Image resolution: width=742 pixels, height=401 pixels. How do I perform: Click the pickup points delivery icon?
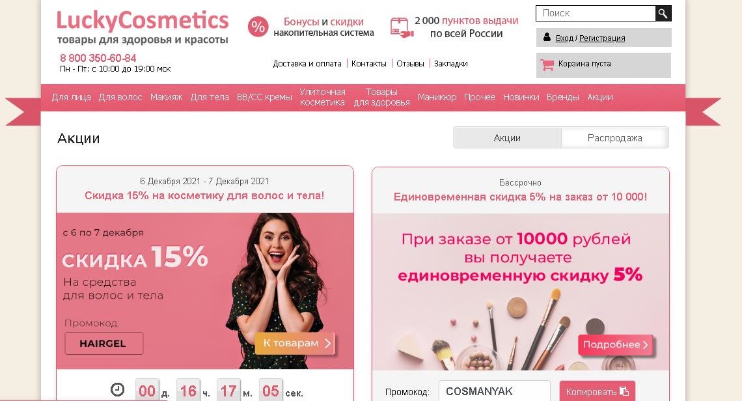pyautogui.click(x=402, y=27)
